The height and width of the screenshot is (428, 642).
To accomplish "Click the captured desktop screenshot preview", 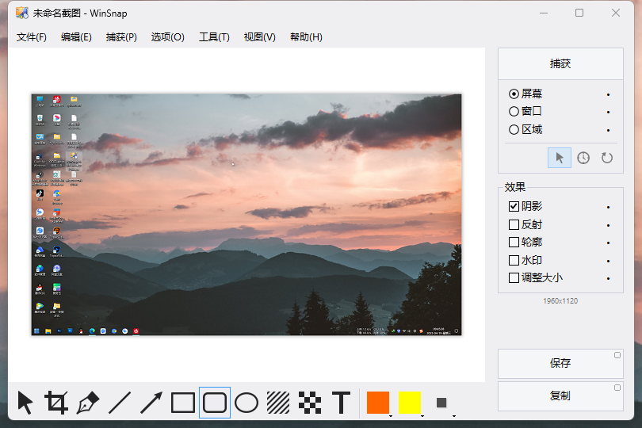I will [x=246, y=215].
